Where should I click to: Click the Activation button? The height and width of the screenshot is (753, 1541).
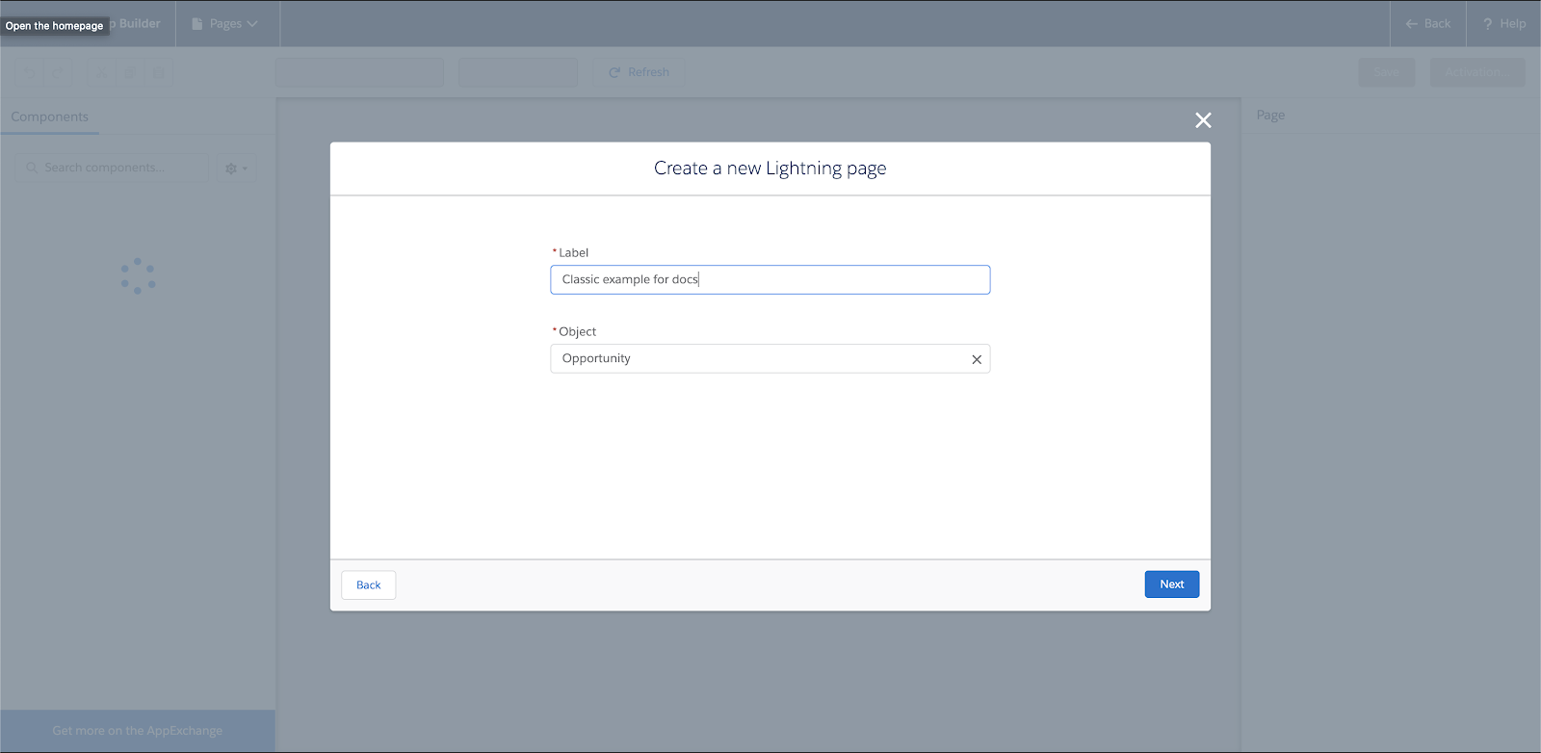[x=1477, y=72]
